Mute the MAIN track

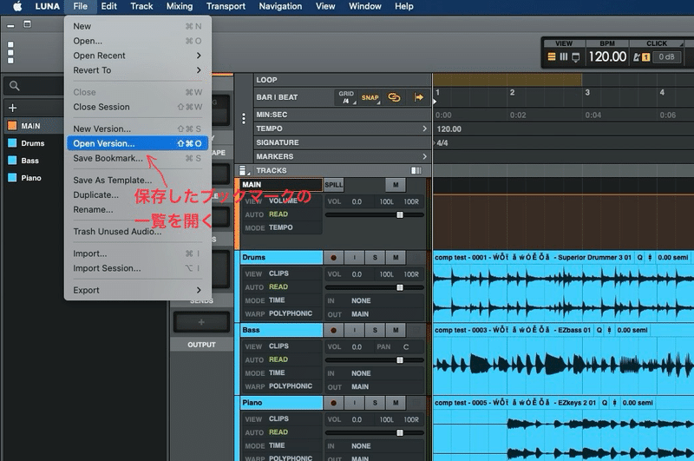pos(396,185)
